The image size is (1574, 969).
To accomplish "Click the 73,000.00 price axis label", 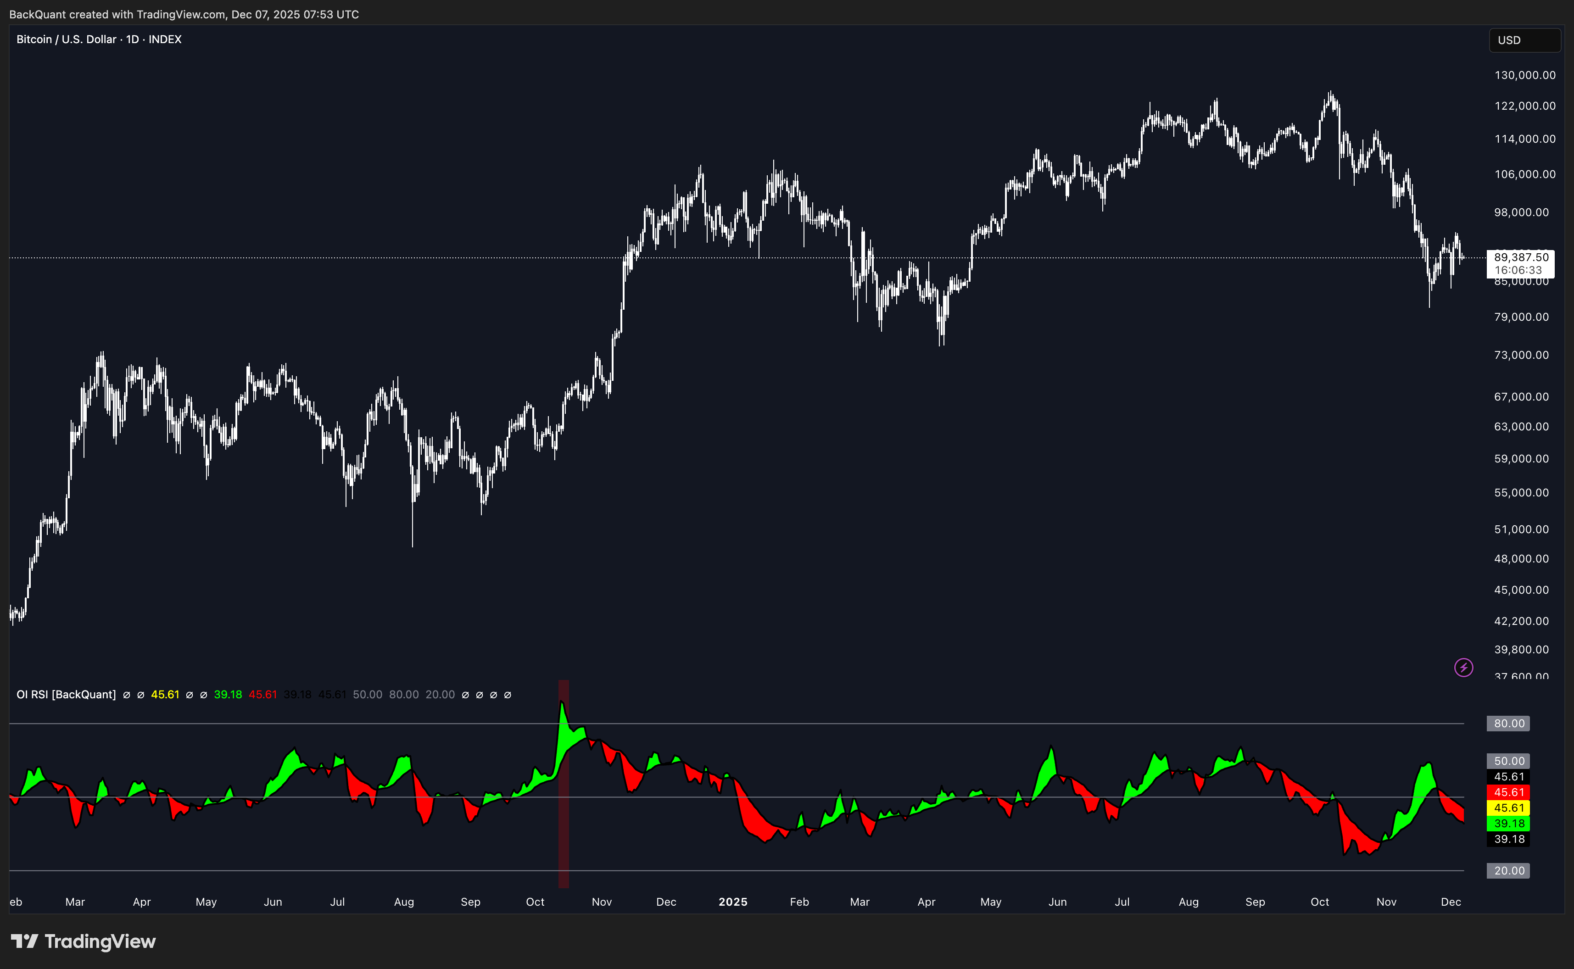I will tap(1521, 355).
